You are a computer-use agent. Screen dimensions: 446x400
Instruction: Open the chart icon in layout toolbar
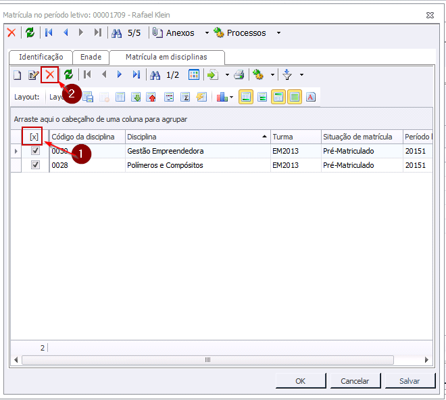coord(222,97)
